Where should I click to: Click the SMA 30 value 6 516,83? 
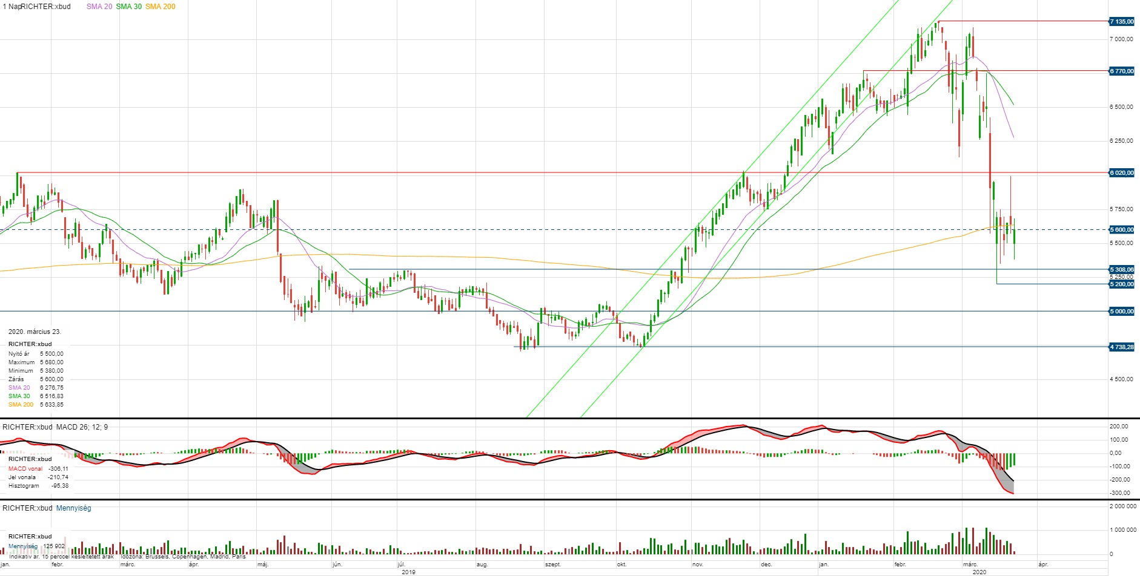[x=51, y=396]
